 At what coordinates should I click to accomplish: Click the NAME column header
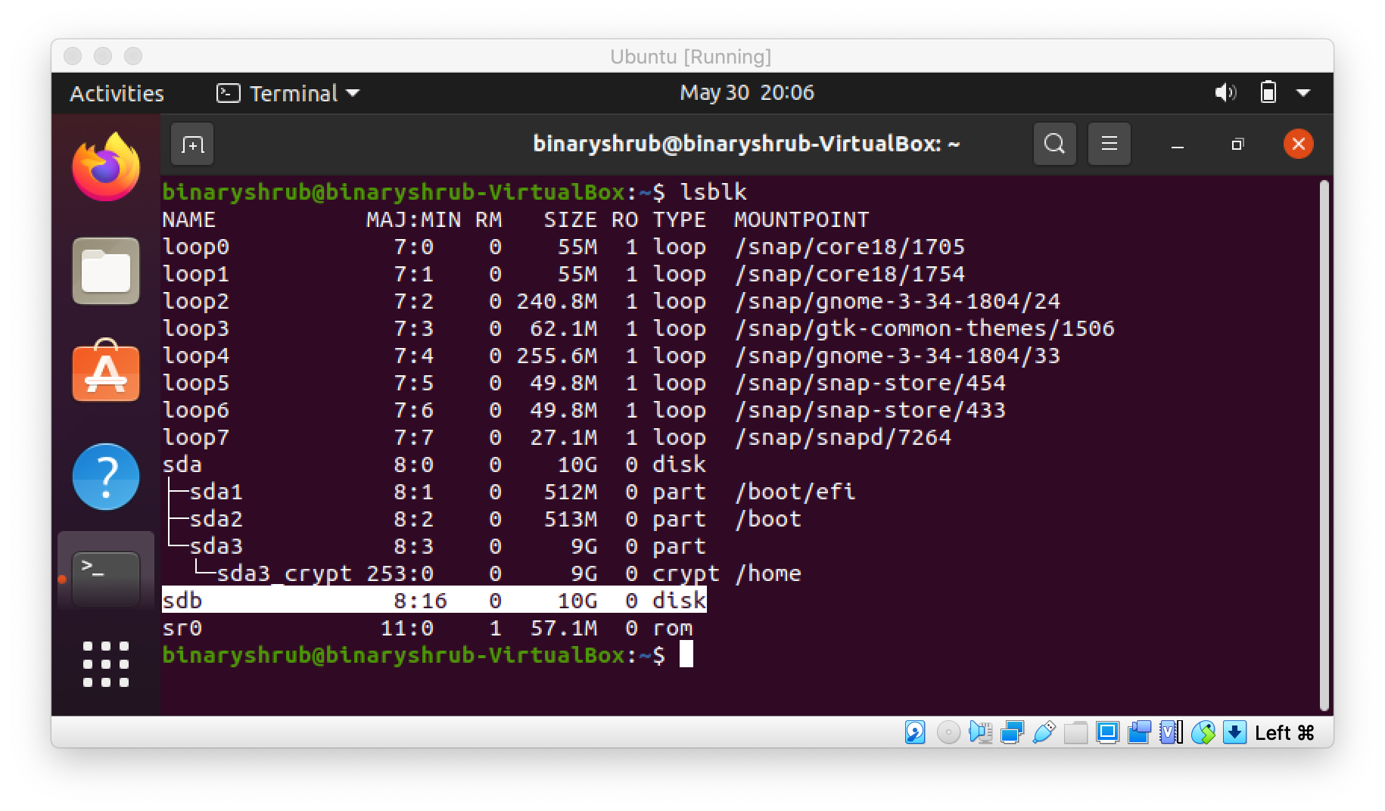pyautogui.click(x=189, y=219)
